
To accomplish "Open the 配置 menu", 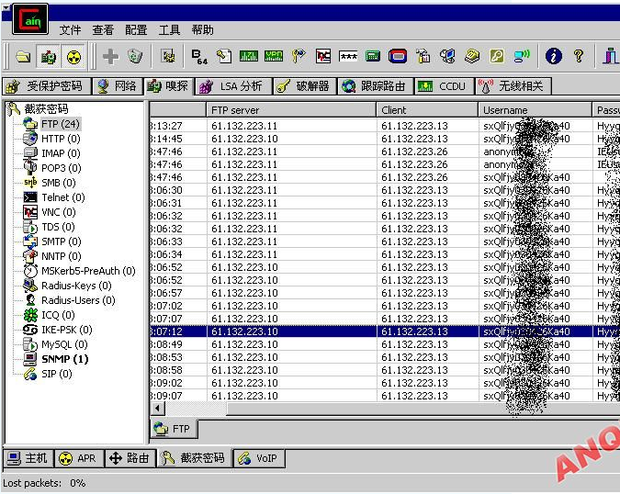I will pyautogui.click(x=136, y=29).
